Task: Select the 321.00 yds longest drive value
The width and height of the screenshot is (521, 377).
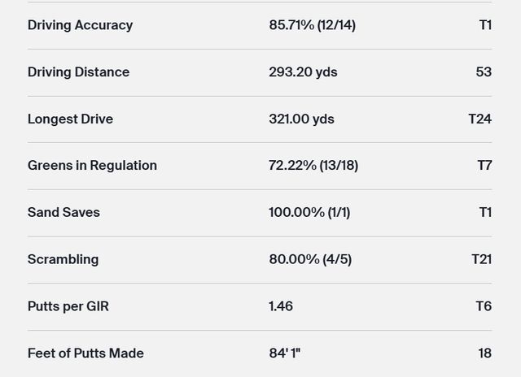Action: tap(301, 119)
